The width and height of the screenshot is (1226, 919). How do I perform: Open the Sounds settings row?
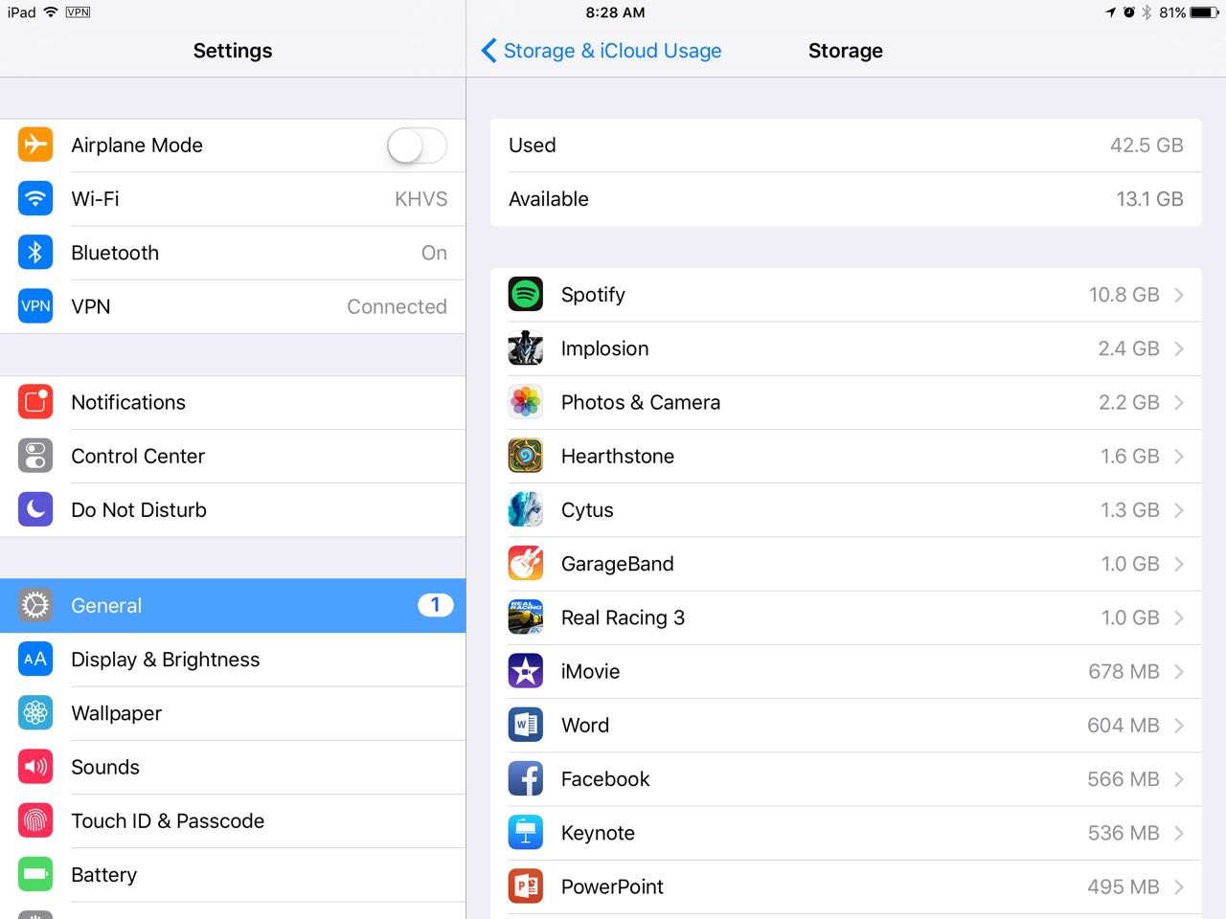(x=233, y=767)
